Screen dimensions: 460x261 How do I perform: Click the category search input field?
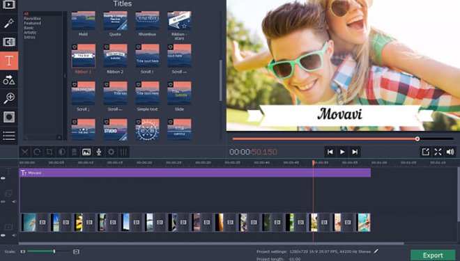(x=40, y=137)
